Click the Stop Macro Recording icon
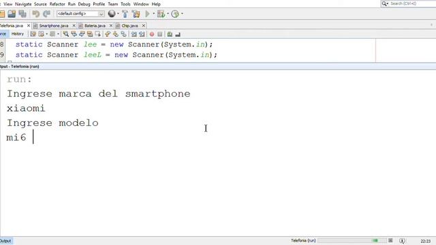 160,34
